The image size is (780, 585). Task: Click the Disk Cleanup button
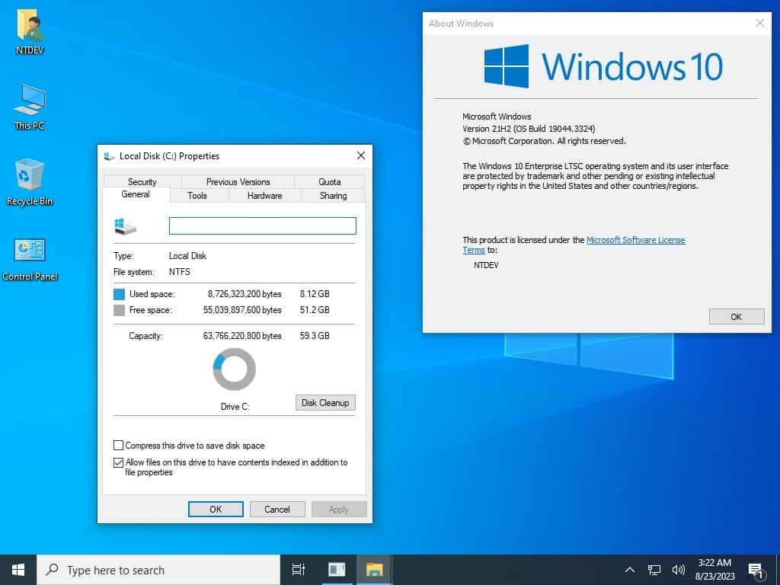click(x=324, y=403)
